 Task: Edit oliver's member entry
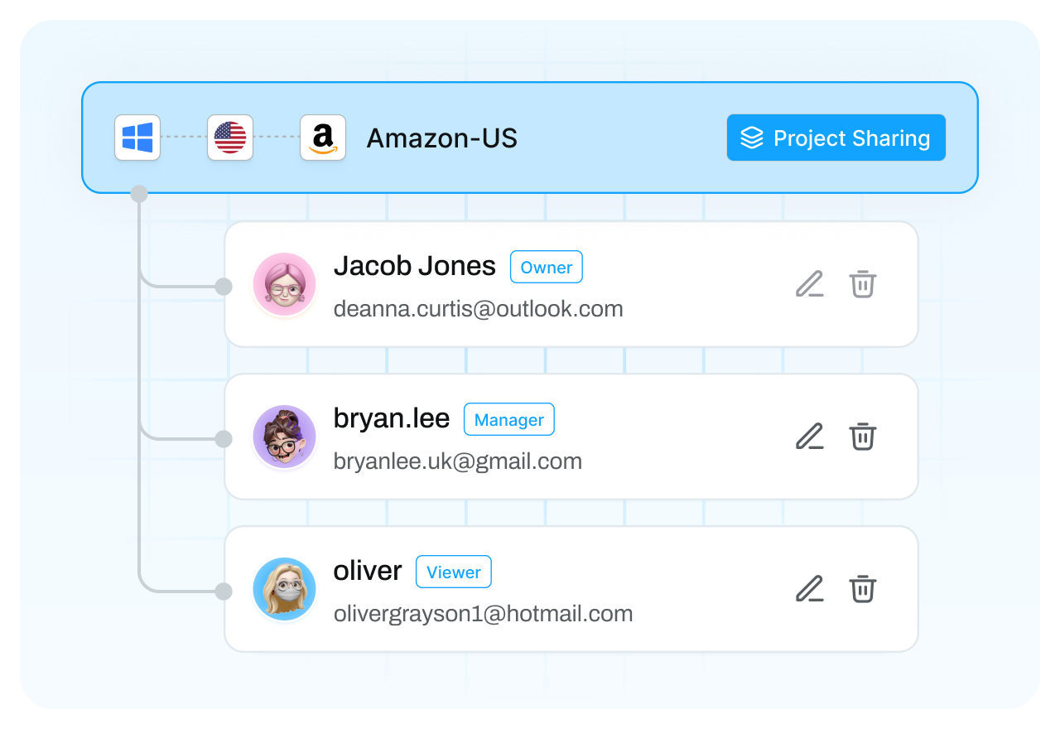(x=810, y=589)
